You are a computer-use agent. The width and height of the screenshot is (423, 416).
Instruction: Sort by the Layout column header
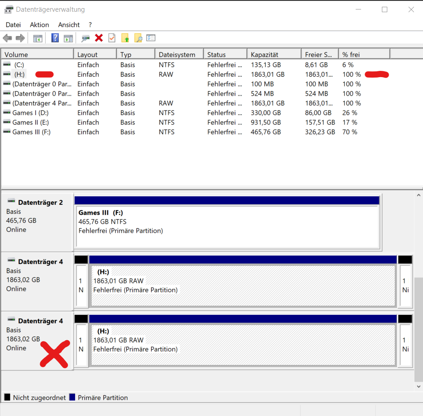95,55
